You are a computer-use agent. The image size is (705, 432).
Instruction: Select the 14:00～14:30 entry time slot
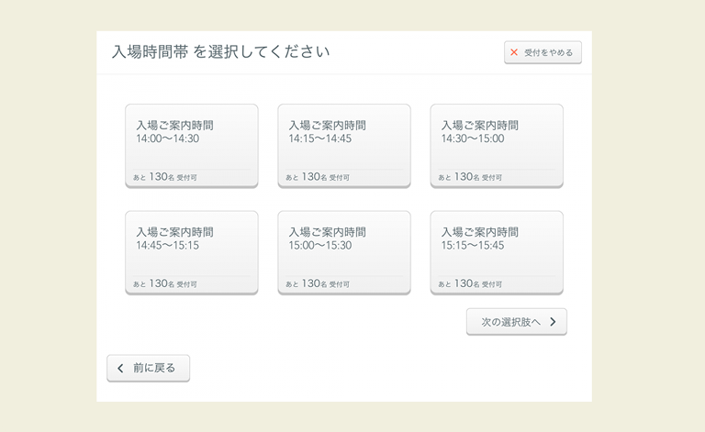click(192, 146)
